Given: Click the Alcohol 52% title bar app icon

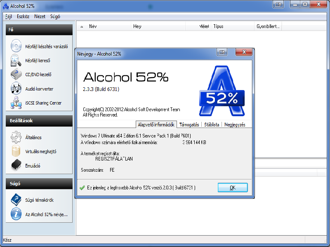Looking at the screenshot, I should pos(6,6).
